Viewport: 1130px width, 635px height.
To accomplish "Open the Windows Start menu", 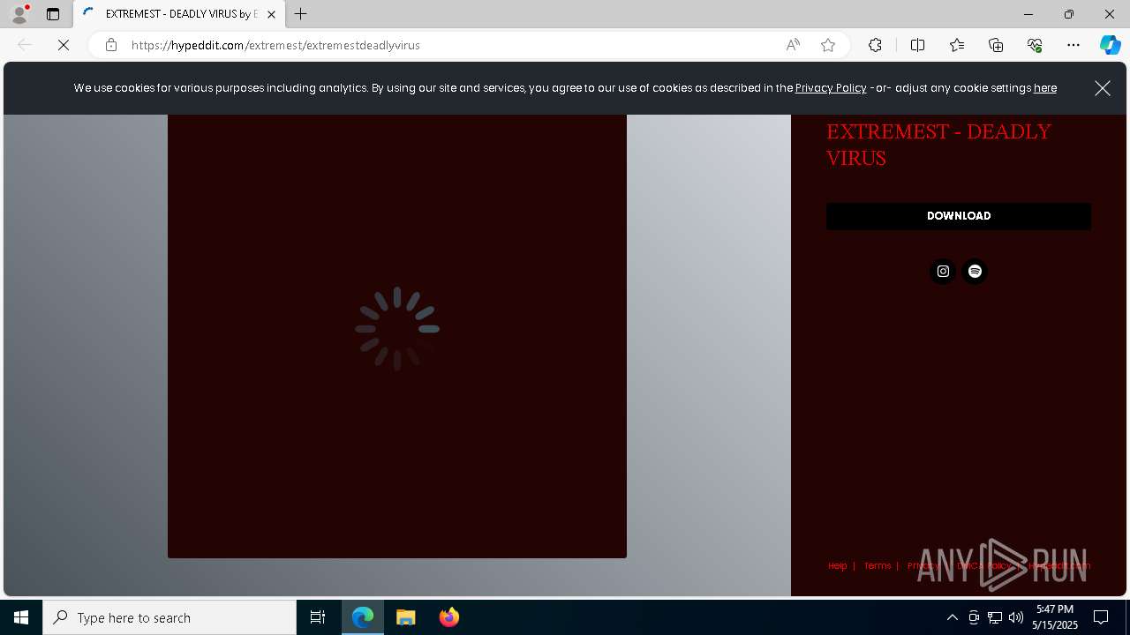I will 21,617.
